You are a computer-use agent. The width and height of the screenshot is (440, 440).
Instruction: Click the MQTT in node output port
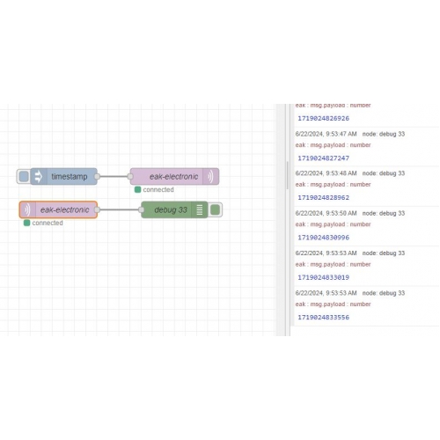(97, 209)
